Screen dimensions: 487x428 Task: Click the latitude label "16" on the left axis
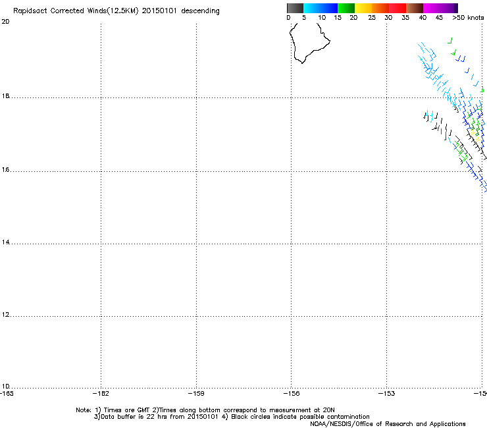(5, 169)
